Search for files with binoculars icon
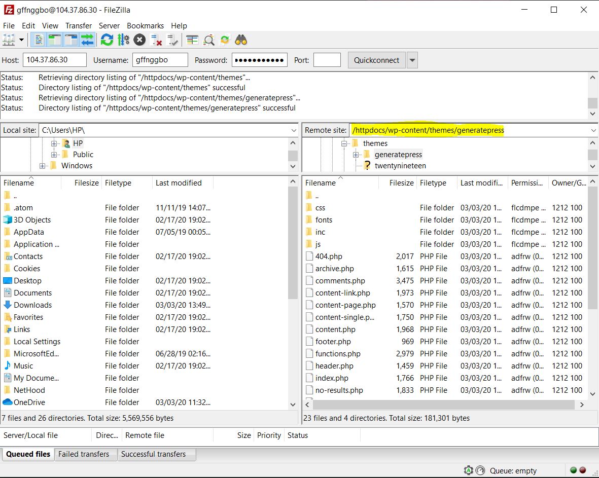The width and height of the screenshot is (599, 478). (x=241, y=40)
